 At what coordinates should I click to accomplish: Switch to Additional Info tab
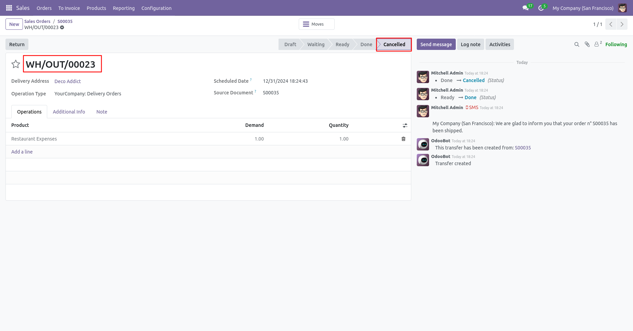pyautogui.click(x=69, y=112)
